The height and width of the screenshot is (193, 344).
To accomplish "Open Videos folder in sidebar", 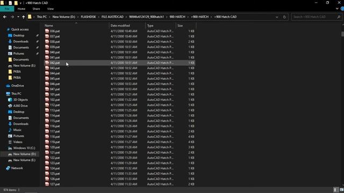I will pyautogui.click(x=18, y=142).
